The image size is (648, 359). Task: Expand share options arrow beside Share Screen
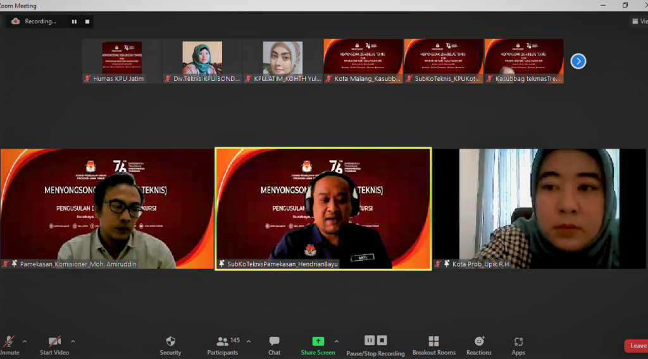pyautogui.click(x=336, y=341)
